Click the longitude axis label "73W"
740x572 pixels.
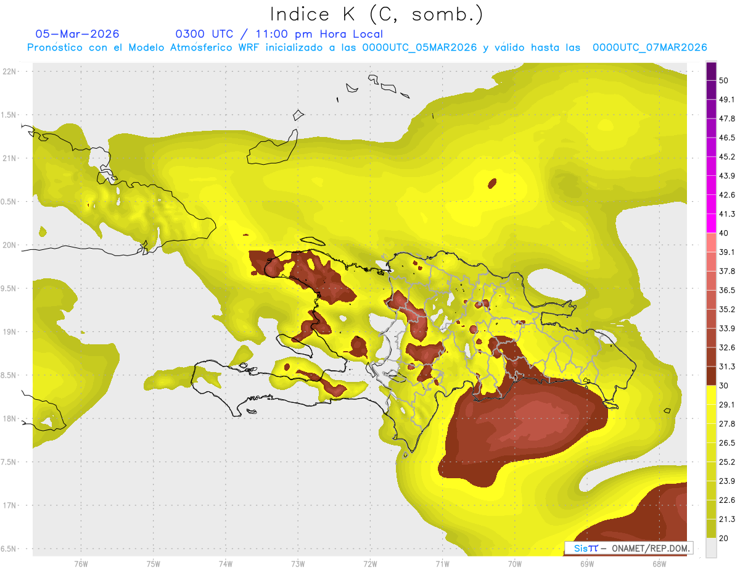coord(298,563)
